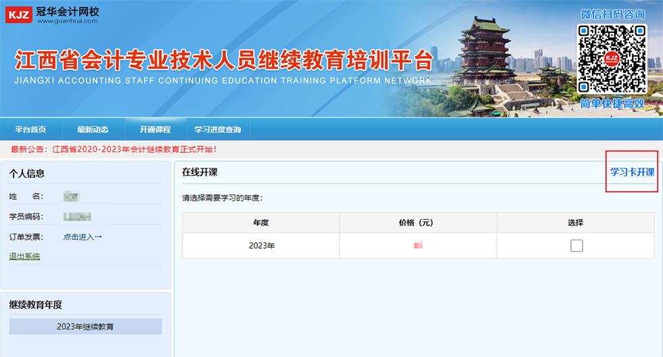Click the platform title 江西省会计专业技术人员继续教育培训平台
The image size is (663, 357).
(x=223, y=61)
